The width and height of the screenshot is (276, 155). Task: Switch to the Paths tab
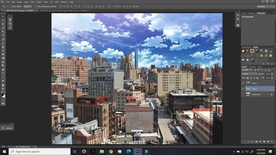[260, 67]
